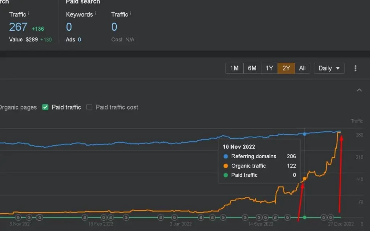The height and width of the screenshot is (231, 370).
Task: Enable the Paid traffic cost checkbox
Action: coord(89,107)
